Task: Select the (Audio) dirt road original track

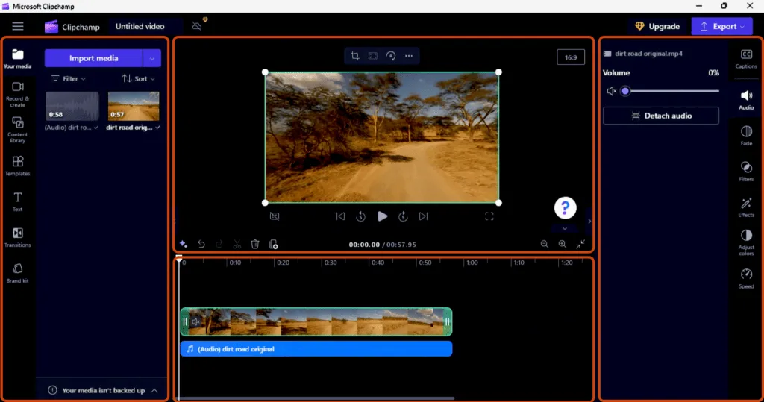Action: click(x=316, y=349)
